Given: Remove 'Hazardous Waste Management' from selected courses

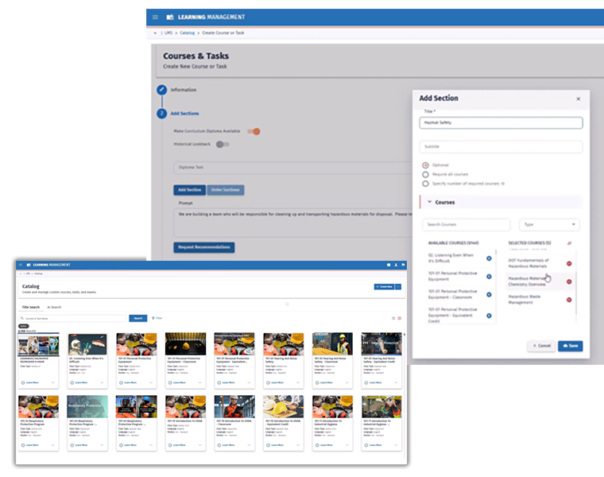Looking at the screenshot, I should (569, 300).
